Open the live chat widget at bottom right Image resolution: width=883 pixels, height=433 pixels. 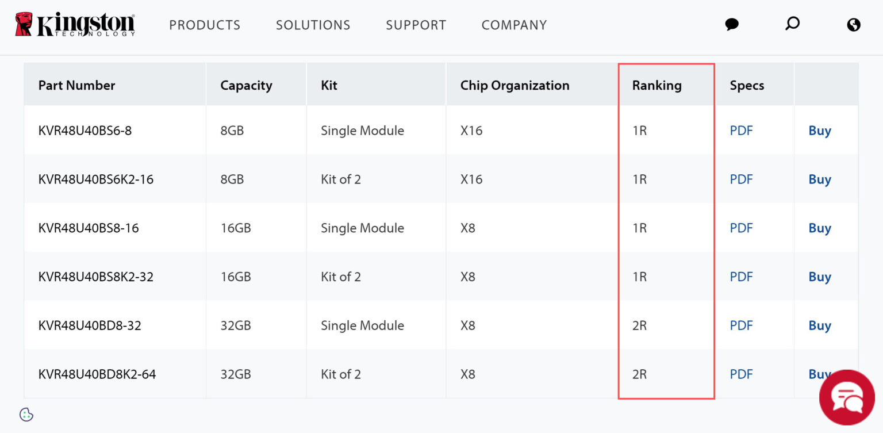point(847,397)
